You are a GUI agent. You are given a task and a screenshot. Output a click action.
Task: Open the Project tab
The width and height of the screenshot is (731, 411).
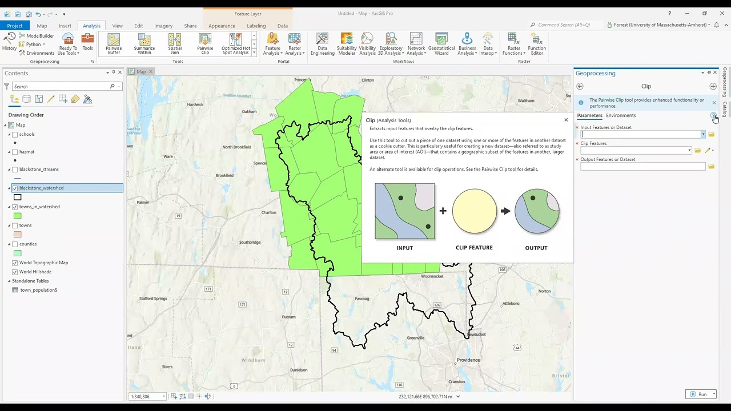[x=15, y=26]
